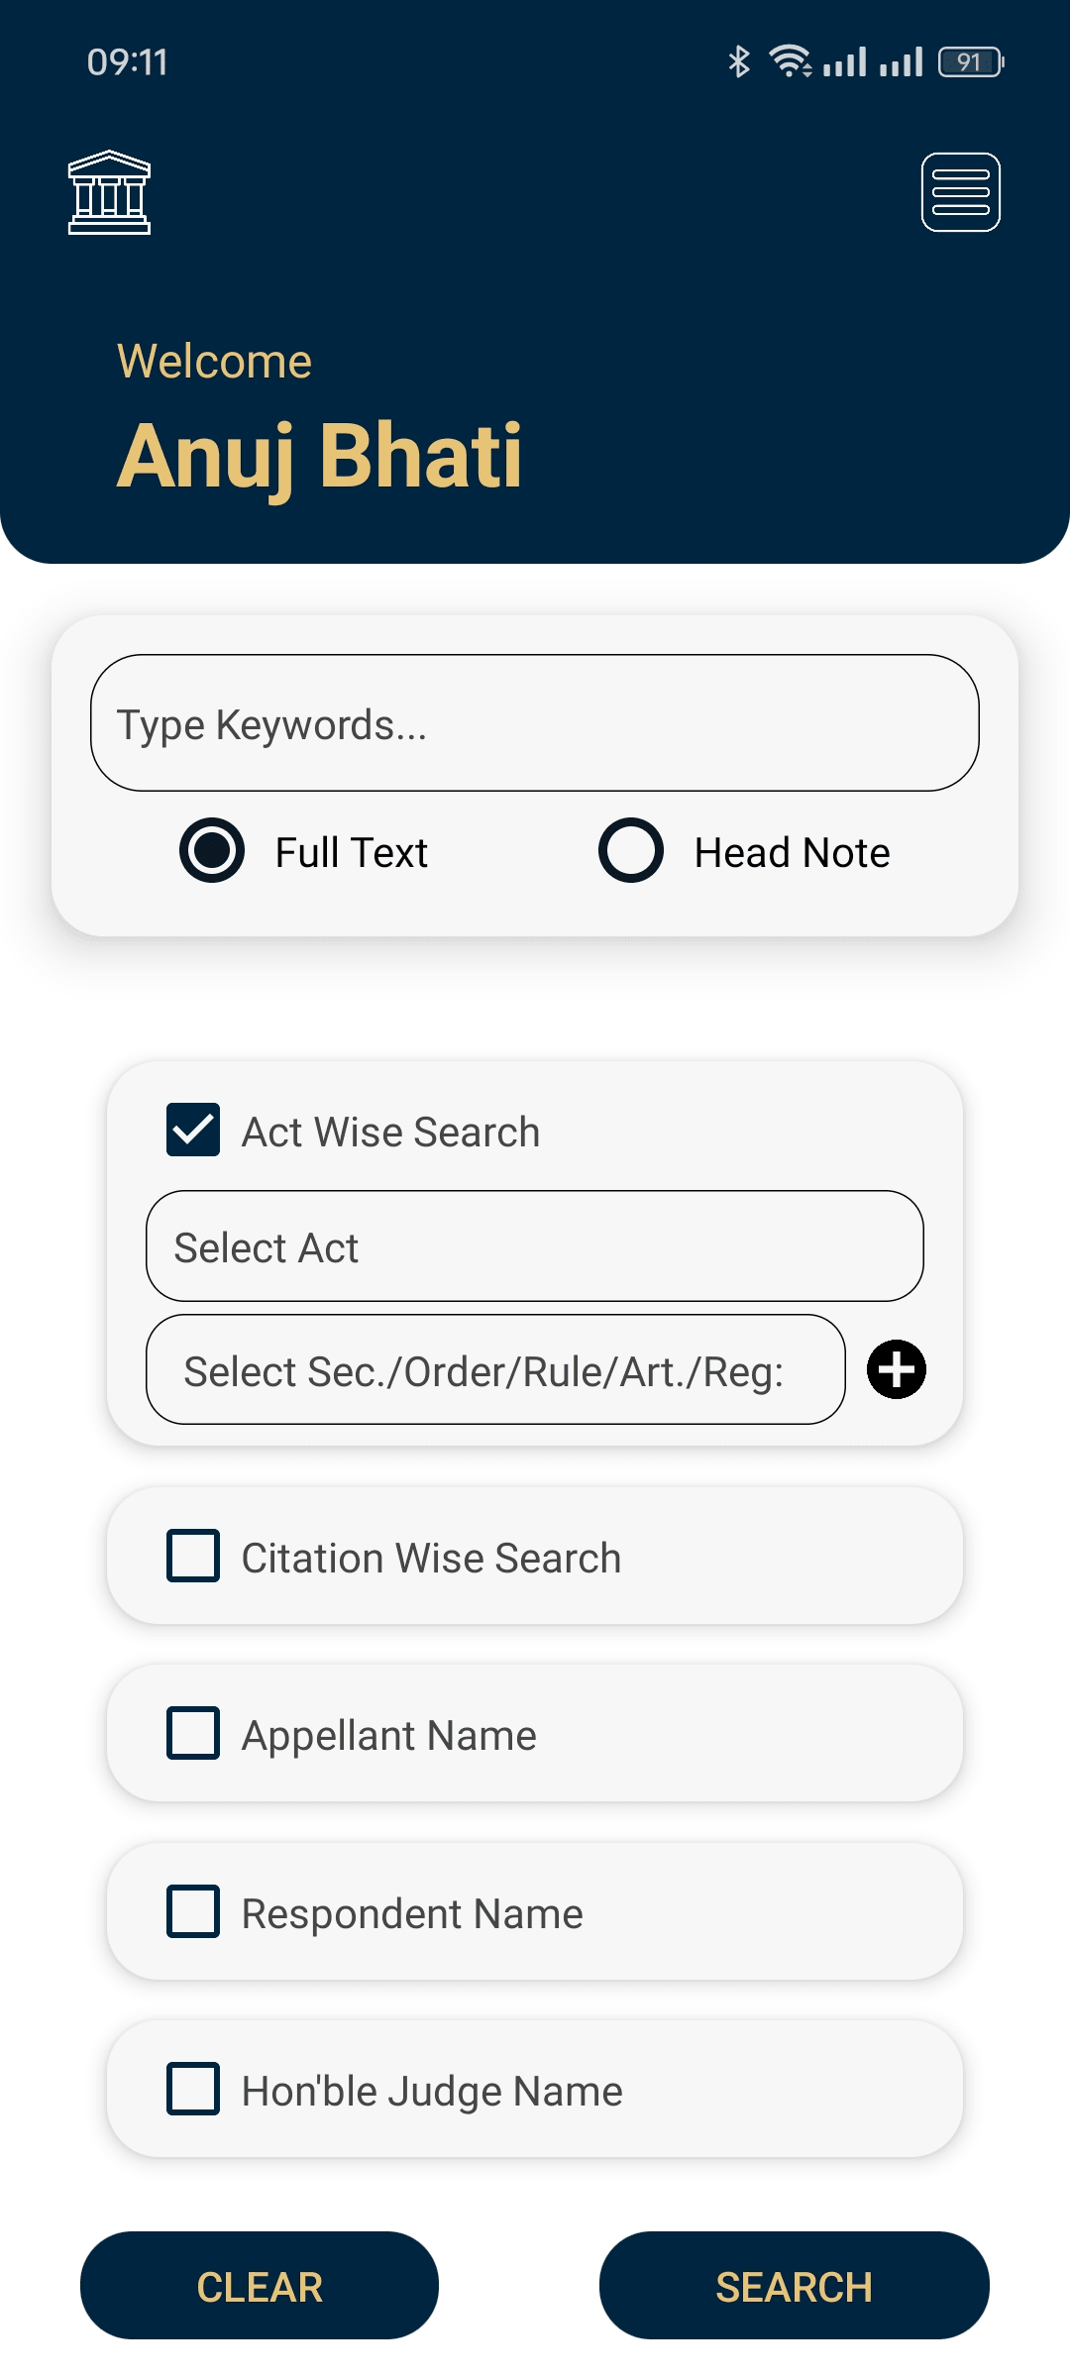Tap the Bluetooth status icon
This screenshot has height=2378, width=1070.
click(739, 61)
